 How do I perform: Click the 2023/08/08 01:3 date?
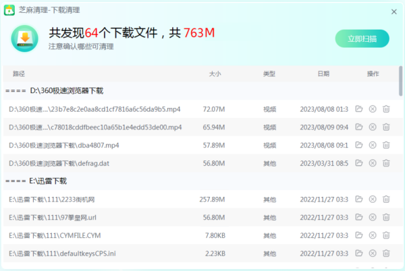324,109
